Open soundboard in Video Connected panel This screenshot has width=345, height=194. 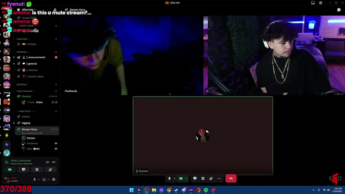[x=50, y=169]
